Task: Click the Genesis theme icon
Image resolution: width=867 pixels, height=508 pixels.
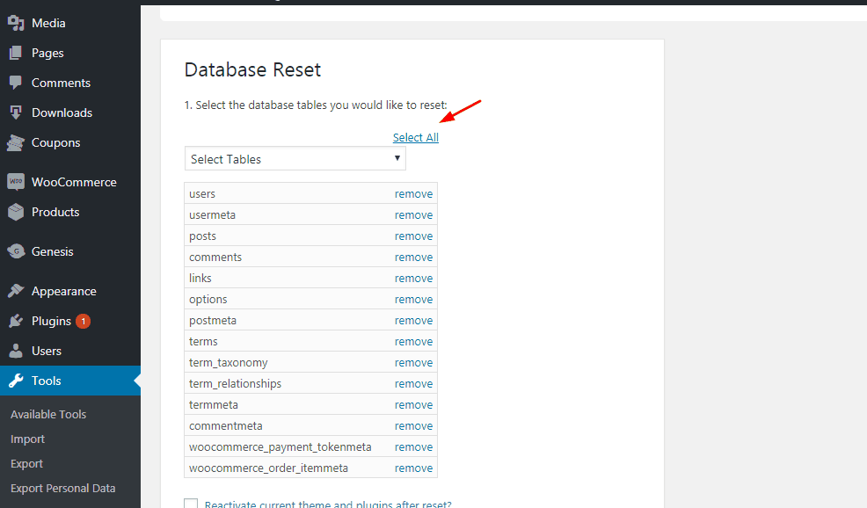Action: click(x=16, y=251)
